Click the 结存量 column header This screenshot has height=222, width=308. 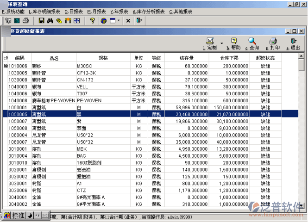186,58
